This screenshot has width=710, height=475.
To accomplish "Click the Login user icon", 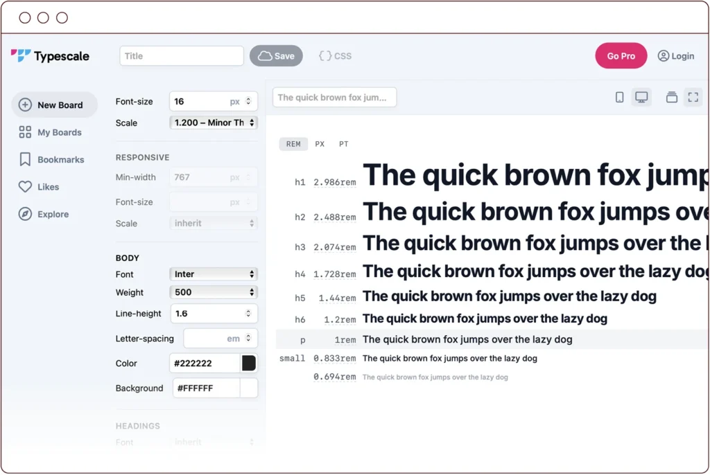I will (x=664, y=55).
